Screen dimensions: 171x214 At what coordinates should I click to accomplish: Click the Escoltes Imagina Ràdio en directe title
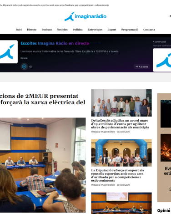click(55, 43)
